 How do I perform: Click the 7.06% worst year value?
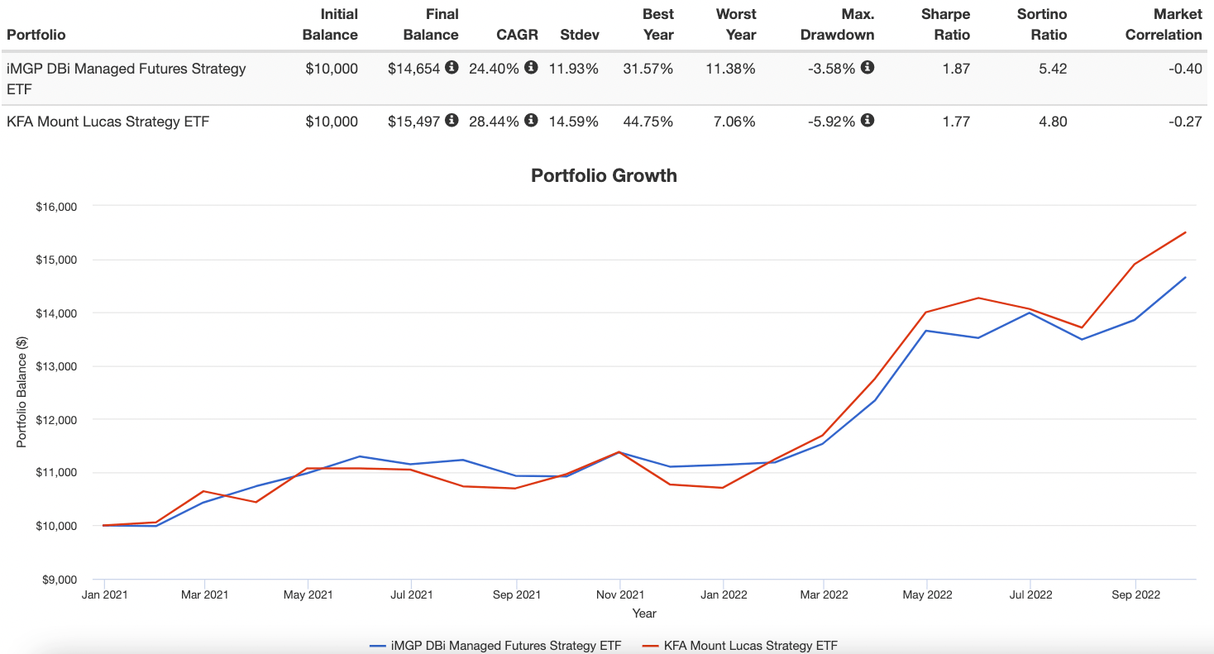[x=734, y=122]
